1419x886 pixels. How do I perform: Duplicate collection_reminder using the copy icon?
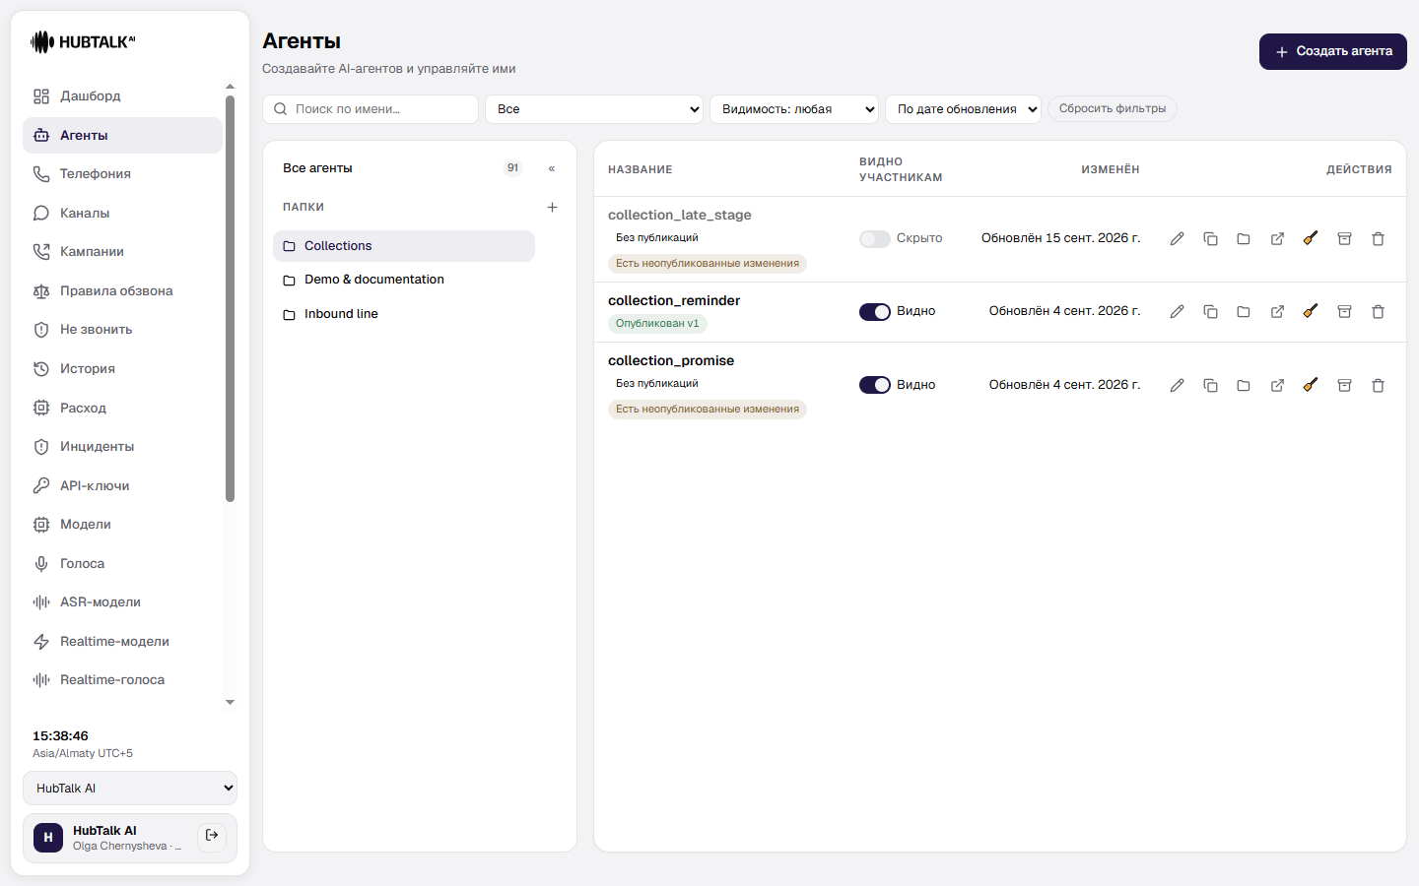(x=1210, y=312)
